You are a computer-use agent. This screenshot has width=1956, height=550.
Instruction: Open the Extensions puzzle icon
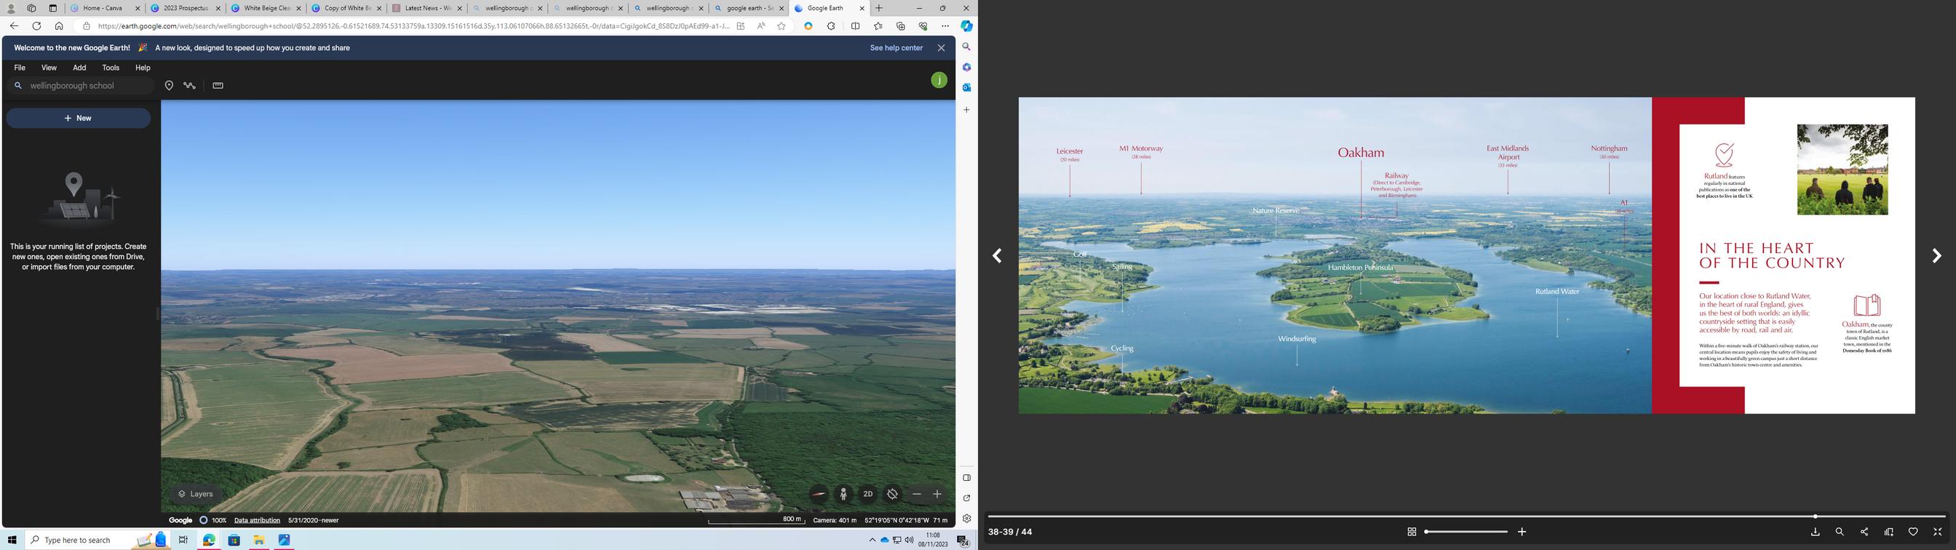(832, 26)
